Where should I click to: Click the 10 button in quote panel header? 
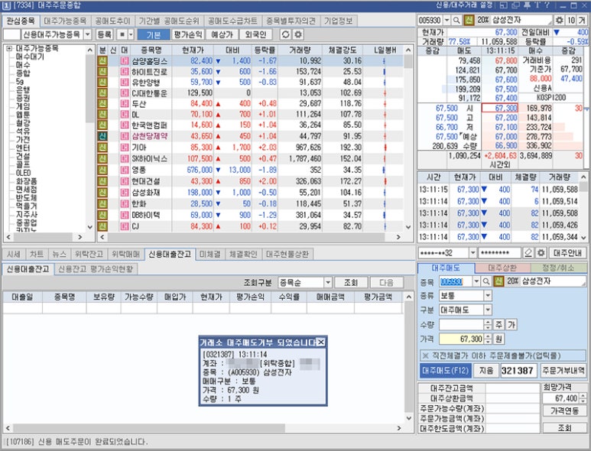571,21
